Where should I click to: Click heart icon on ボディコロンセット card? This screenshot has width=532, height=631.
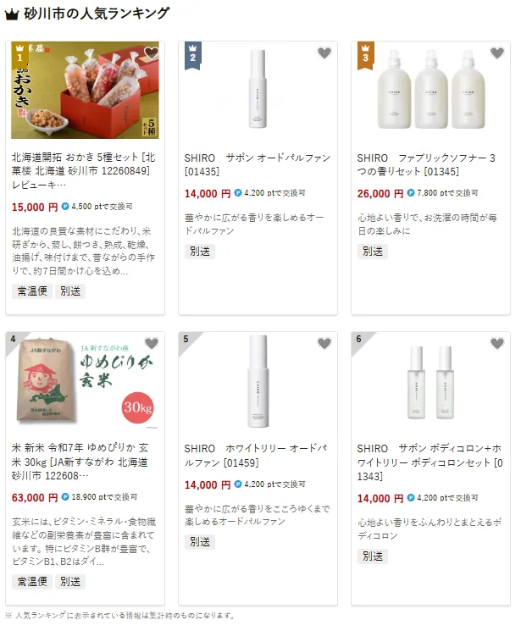[497, 343]
